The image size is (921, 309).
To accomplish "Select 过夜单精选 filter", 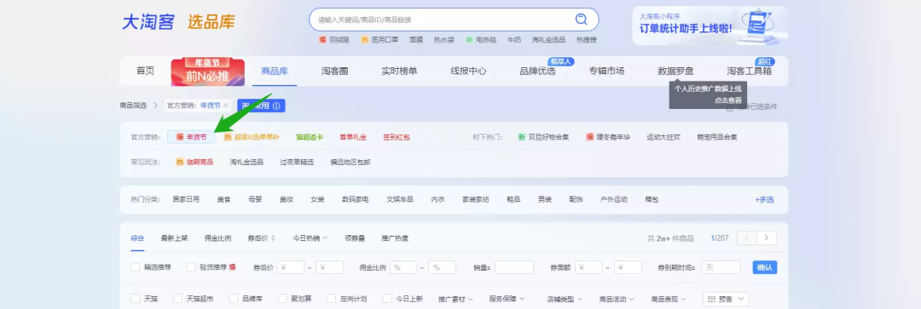I will coord(298,162).
